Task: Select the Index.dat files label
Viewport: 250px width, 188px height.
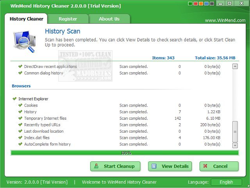Action: [37, 138]
